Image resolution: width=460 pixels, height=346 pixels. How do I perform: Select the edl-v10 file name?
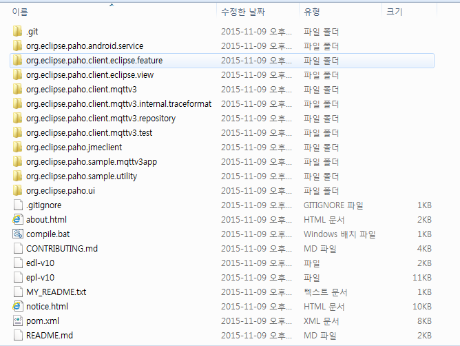pyautogui.click(x=40, y=263)
